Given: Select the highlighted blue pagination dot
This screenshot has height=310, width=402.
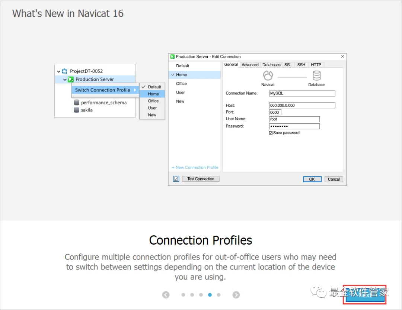Looking at the screenshot, I should coord(210,295).
